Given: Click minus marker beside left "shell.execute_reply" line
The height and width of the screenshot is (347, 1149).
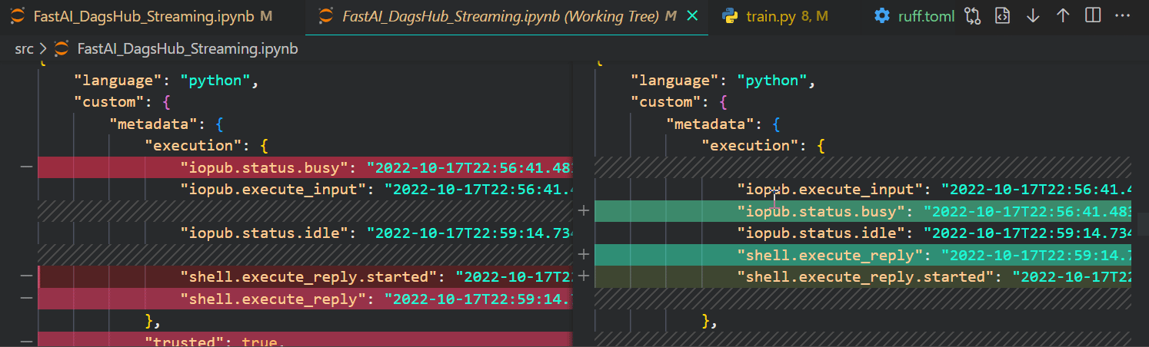Looking at the screenshot, I should pos(26,299).
